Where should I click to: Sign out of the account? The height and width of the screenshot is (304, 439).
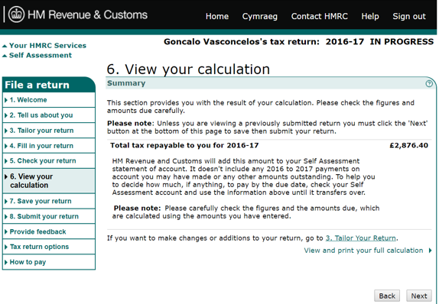click(x=408, y=16)
